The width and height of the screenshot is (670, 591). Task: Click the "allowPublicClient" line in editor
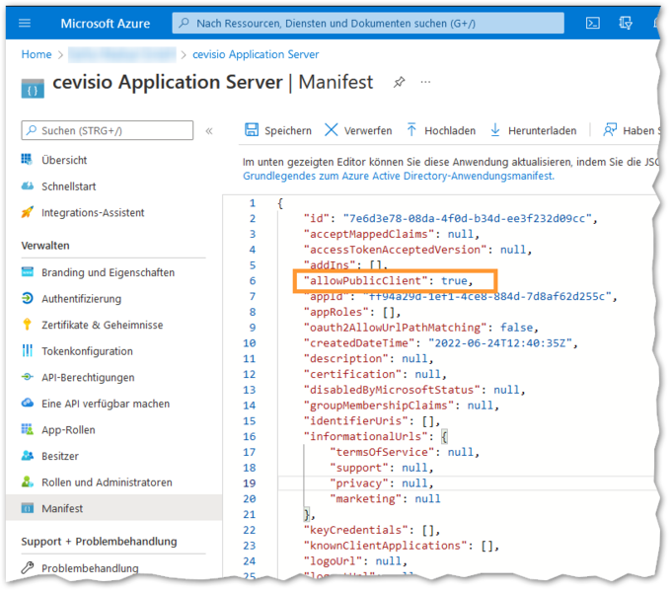click(x=388, y=281)
